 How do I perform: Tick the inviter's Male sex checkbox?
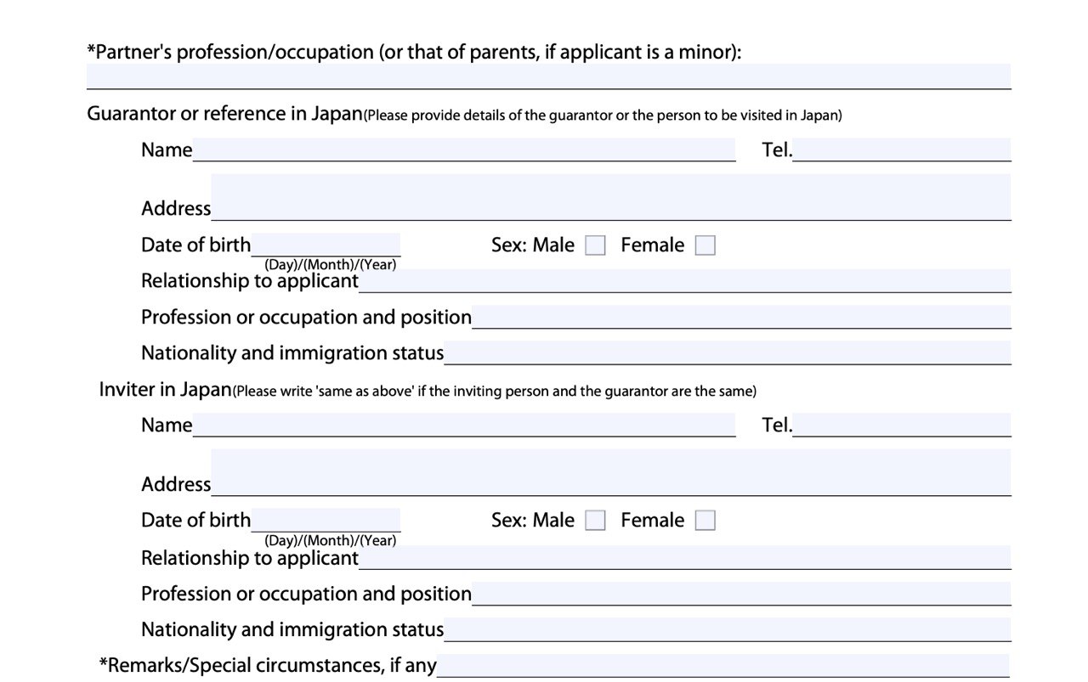[x=596, y=521]
